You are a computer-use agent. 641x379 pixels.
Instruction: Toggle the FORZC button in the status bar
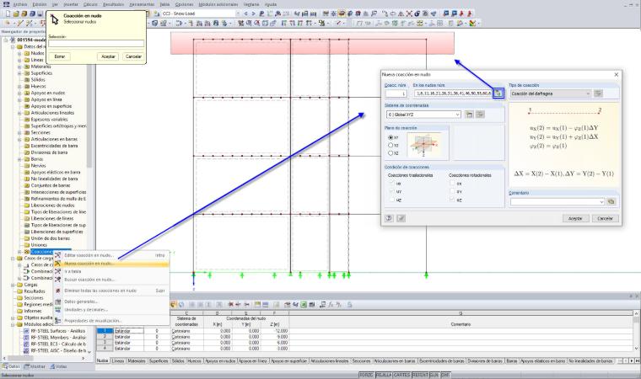tap(366, 375)
